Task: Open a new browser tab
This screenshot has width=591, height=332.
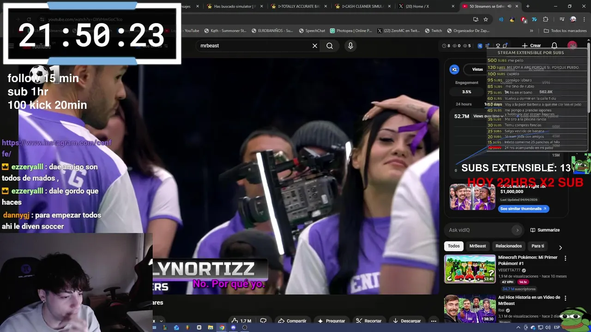Action: click(528, 6)
